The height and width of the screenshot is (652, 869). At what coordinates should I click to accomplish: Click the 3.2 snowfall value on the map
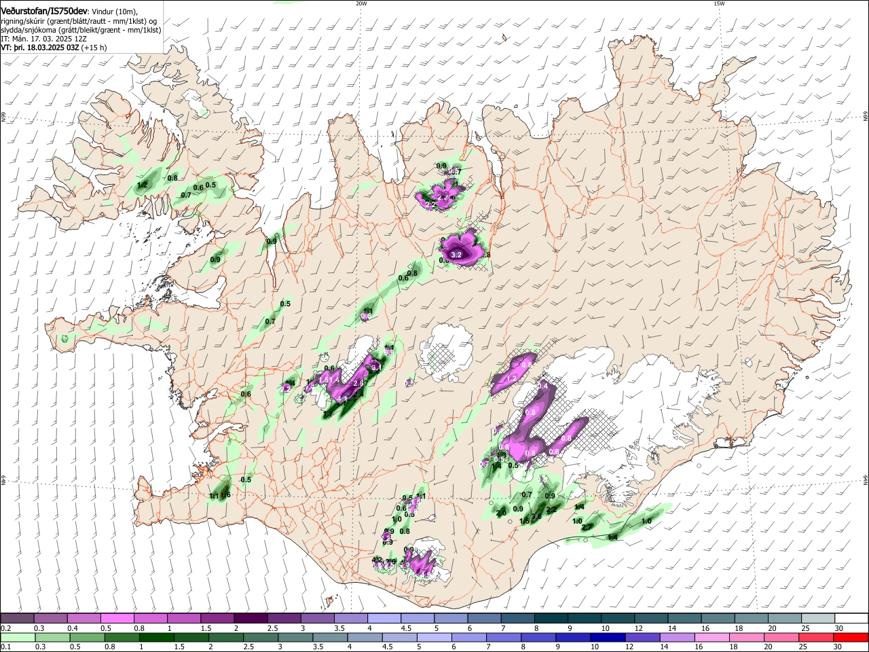pos(456,255)
